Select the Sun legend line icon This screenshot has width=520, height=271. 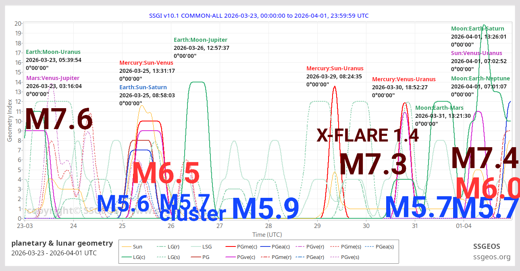click(x=126, y=246)
